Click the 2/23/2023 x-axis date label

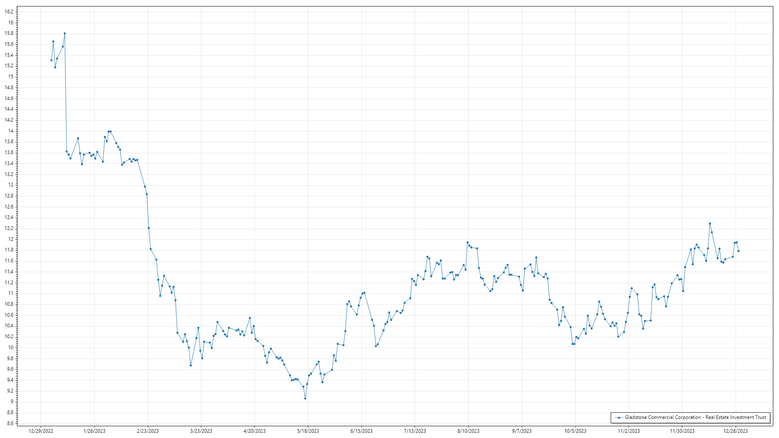coord(148,431)
